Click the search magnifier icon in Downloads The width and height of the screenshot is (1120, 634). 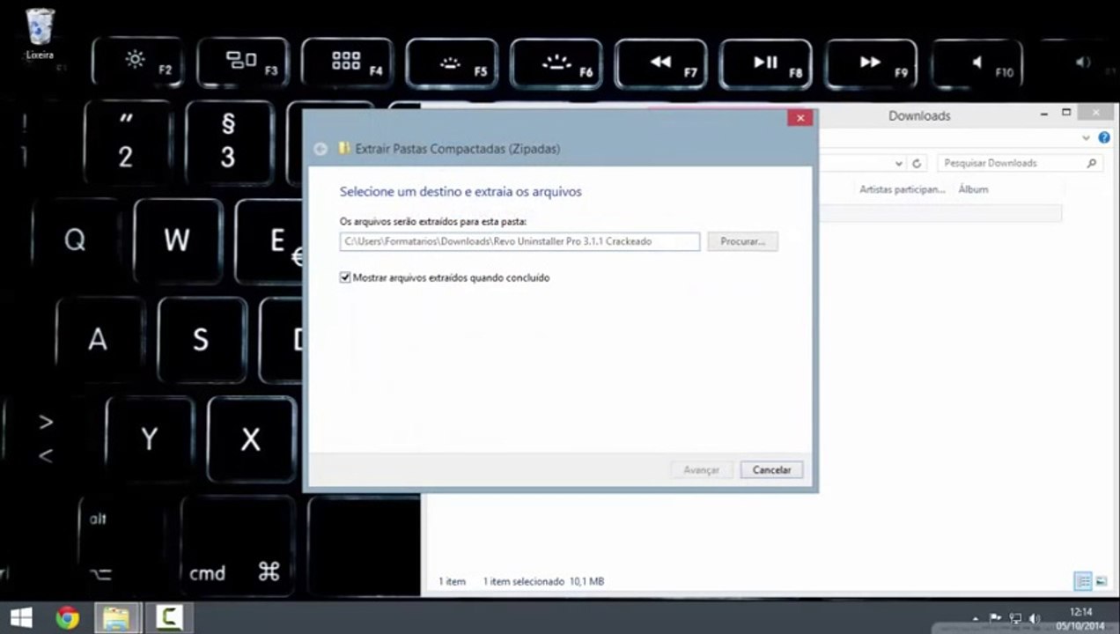pyautogui.click(x=1092, y=163)
